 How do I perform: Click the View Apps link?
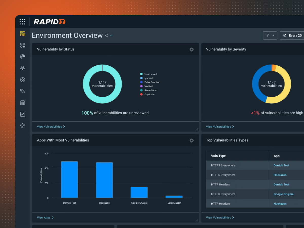pos(44,217)
